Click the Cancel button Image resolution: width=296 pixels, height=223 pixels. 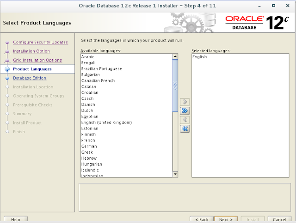(x=279, y=219)
